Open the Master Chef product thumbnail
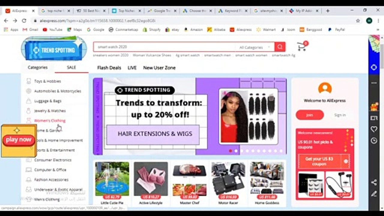384x216 pixels. click(x=190, y=179)
